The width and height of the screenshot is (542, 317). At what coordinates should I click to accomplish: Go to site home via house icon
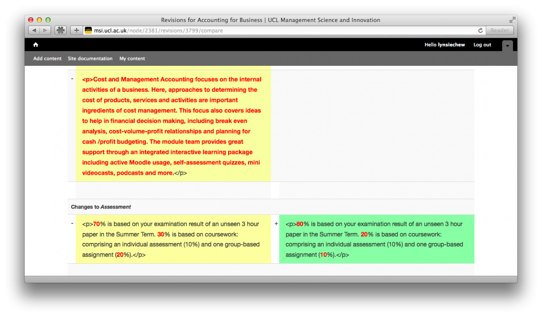(36, 45)
